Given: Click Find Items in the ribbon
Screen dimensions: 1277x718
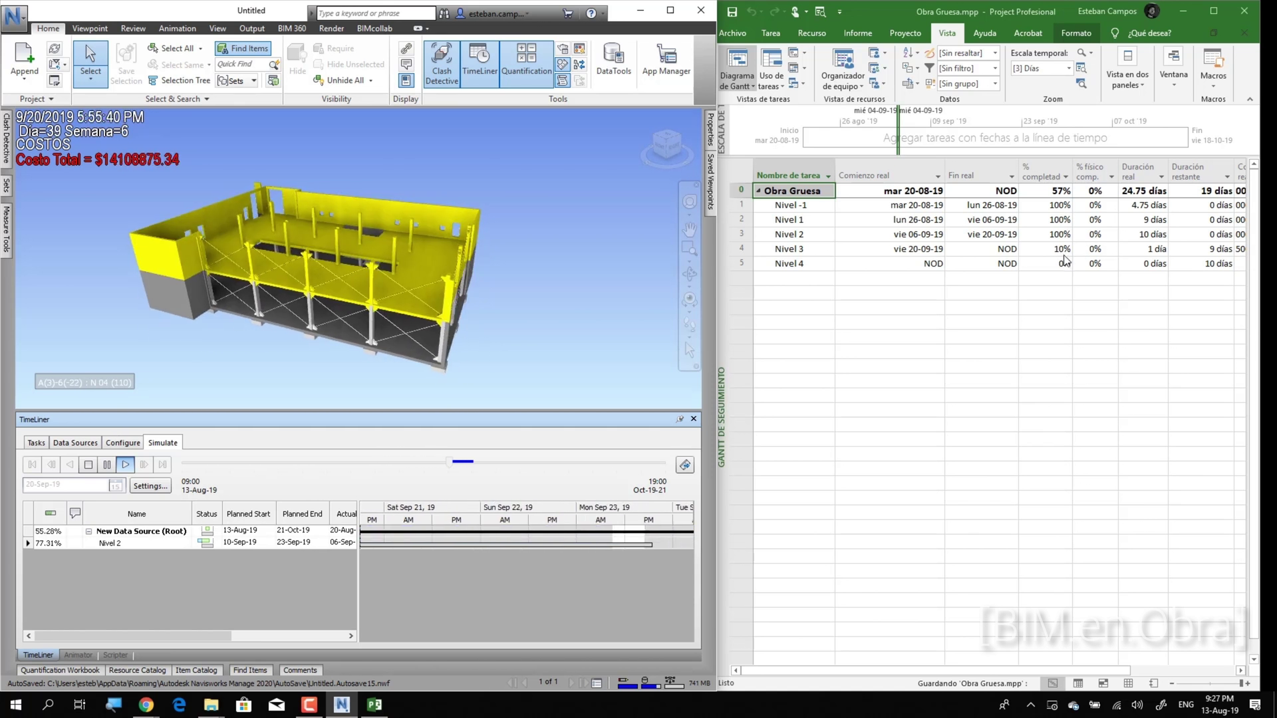Looking at the screenshot, I should (243, 49).
